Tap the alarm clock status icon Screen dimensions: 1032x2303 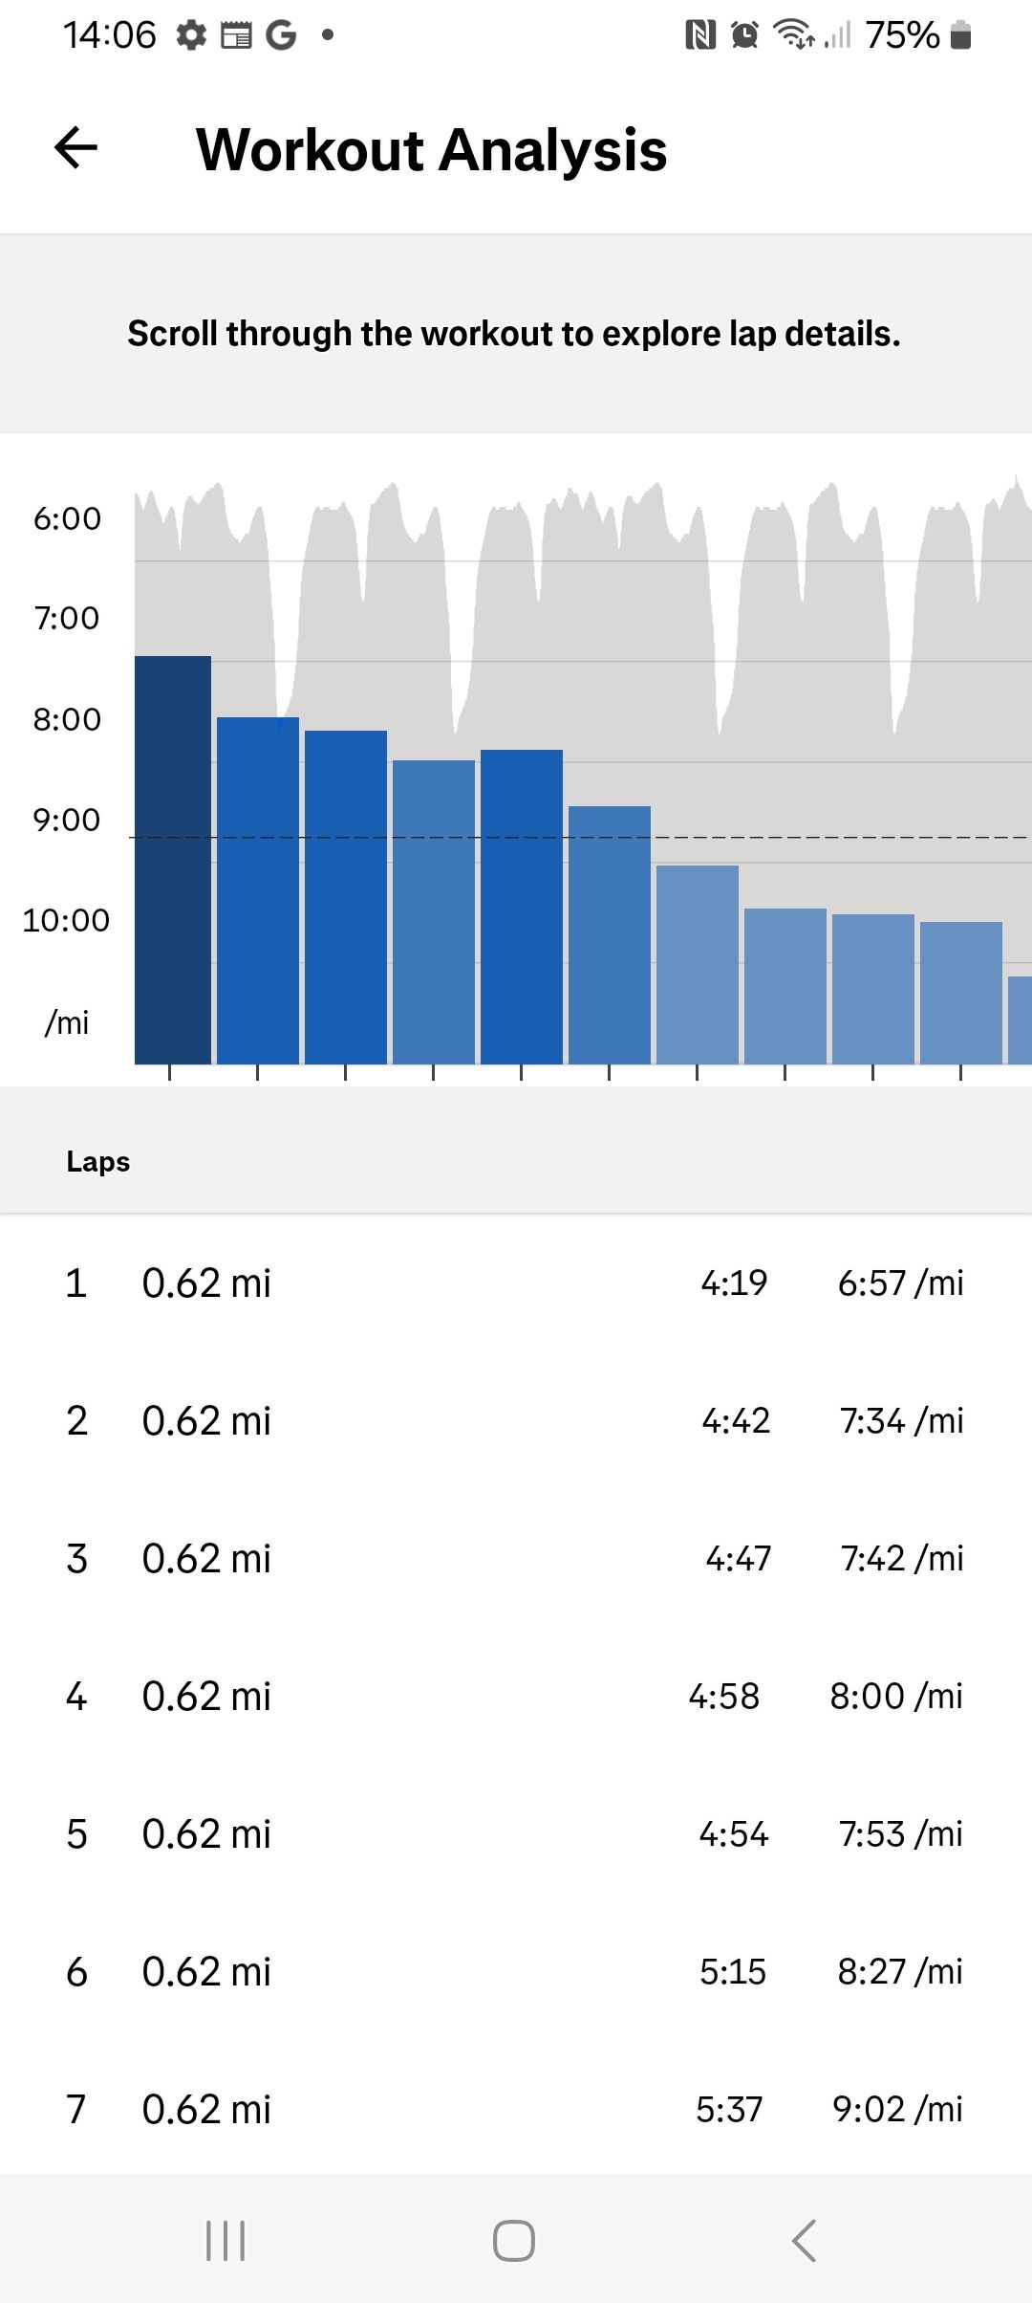click(744, 35)
